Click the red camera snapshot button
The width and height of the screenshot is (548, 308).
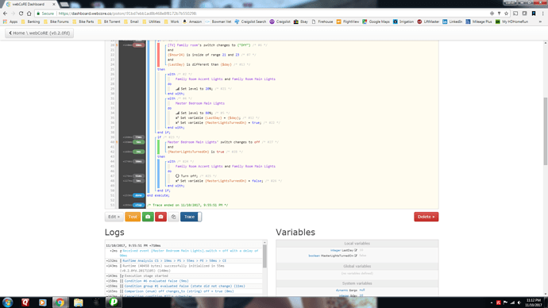click(x=160, y=217)
